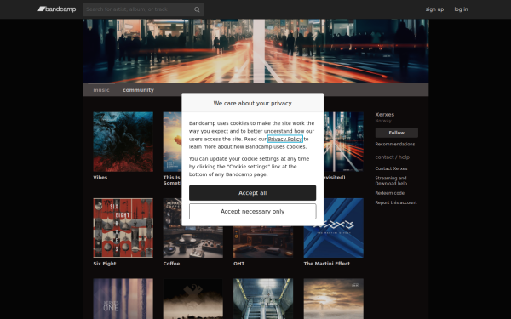Open the escalator album cover
Viewport: 511px width, 319px height.
[x=263, y=299]
